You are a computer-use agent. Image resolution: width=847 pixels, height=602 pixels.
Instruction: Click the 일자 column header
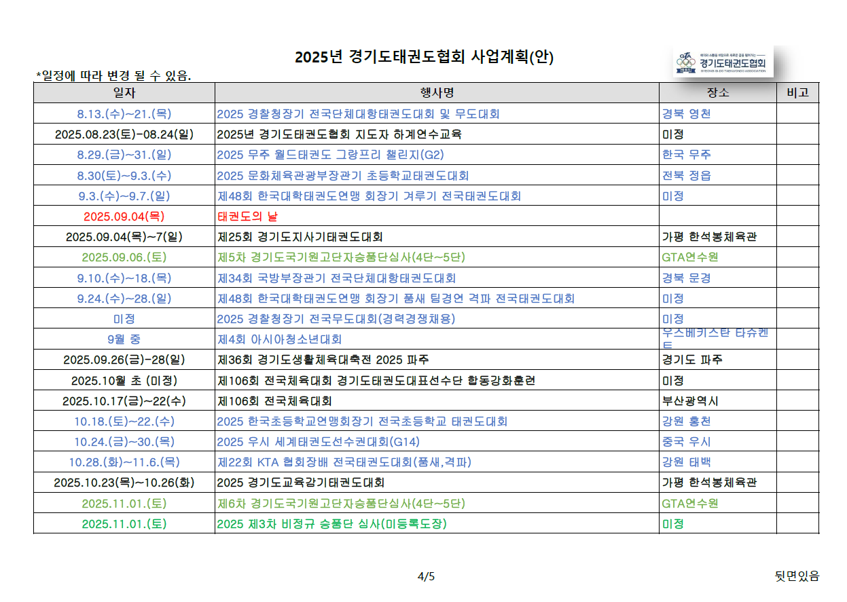pos(124,93)
